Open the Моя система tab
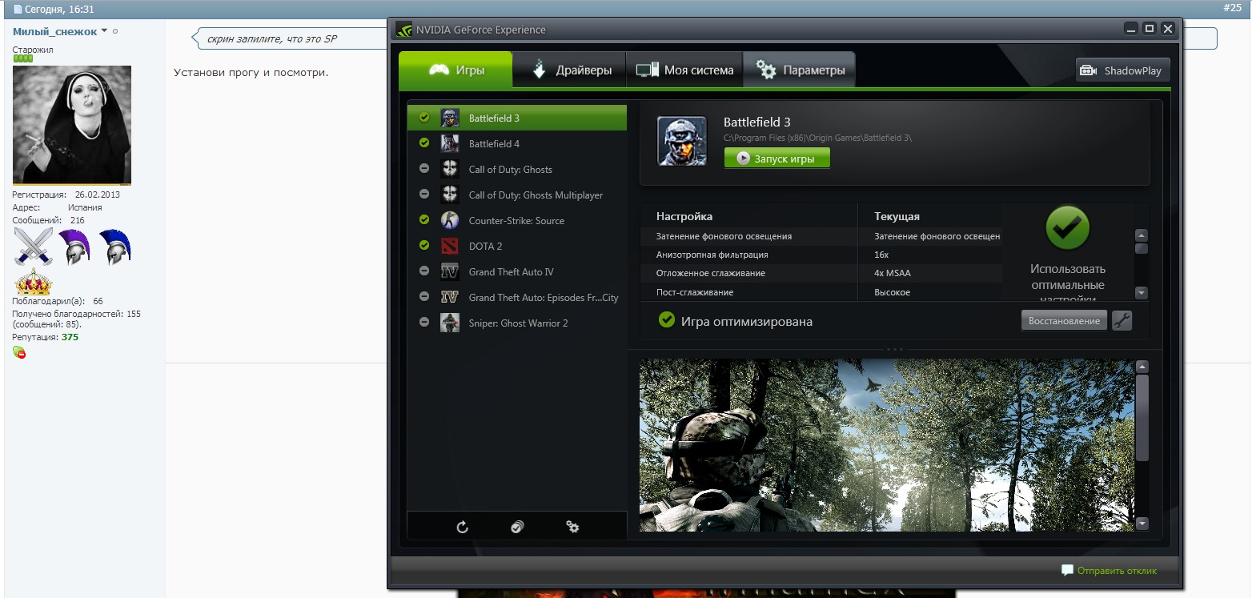1252x598 pixels. point(684,70)
